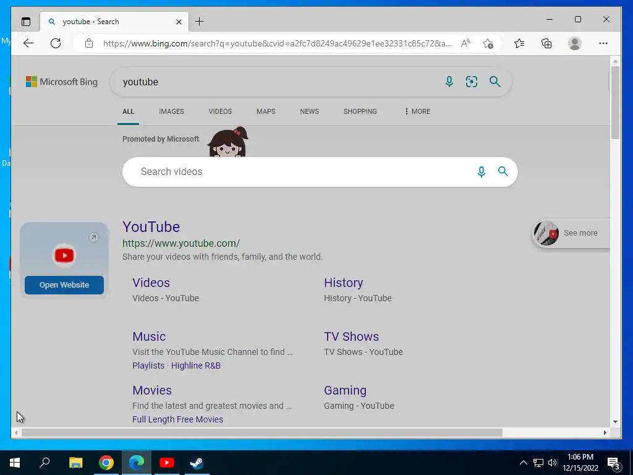Open Highline R&B link

pos(196,366)
